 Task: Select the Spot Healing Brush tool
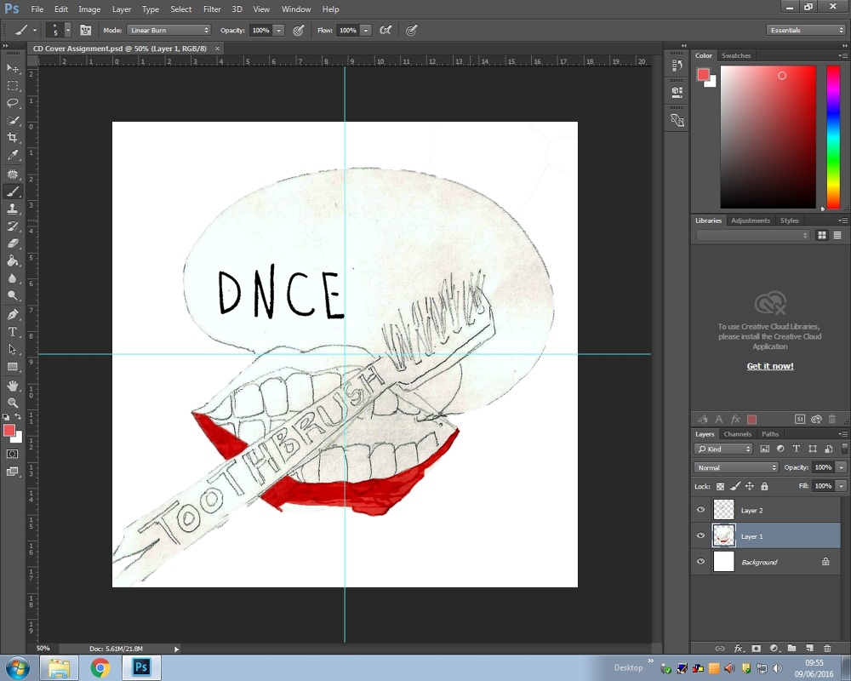[x=13, y=175]
